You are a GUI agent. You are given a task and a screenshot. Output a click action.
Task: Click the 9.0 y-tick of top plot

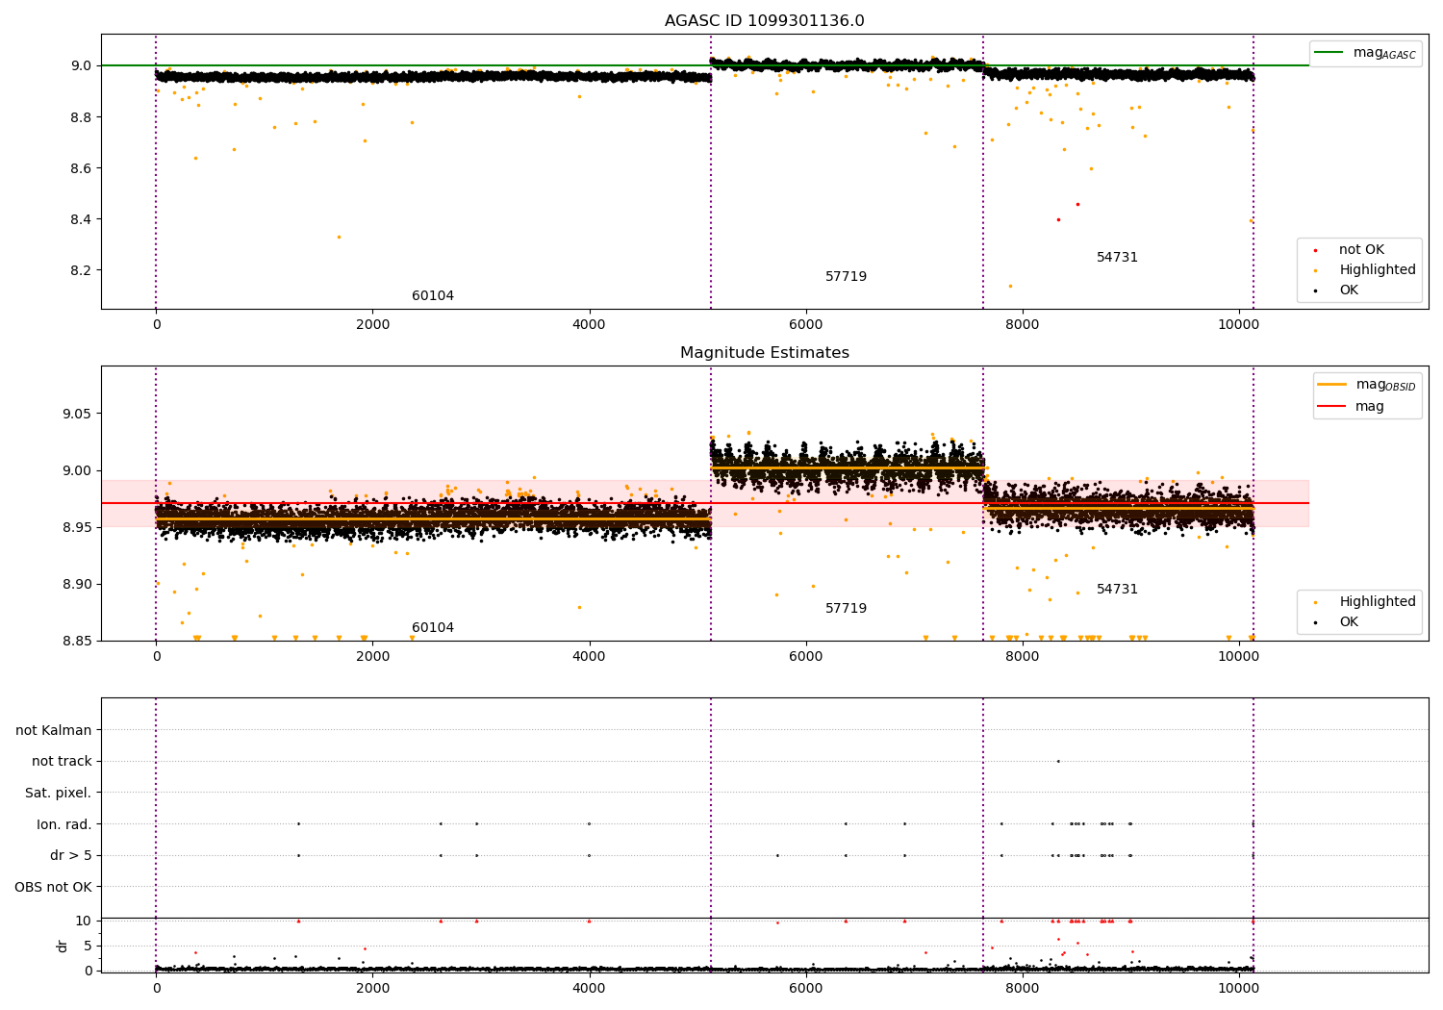82,66
